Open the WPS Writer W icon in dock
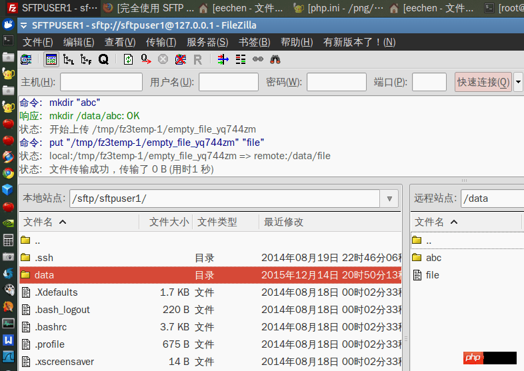Image resolution: width=524 pixels, height=371 pixels. [x=8, y=340]
